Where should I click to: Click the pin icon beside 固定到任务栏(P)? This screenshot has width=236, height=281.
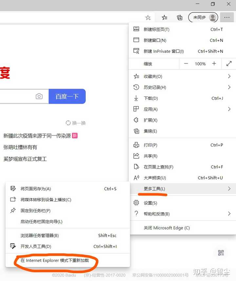click(13, 210)
